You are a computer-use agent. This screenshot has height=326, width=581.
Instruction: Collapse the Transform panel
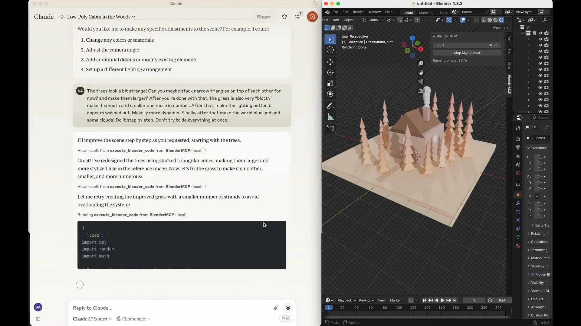pyautogui.click(x=528, y=148)
